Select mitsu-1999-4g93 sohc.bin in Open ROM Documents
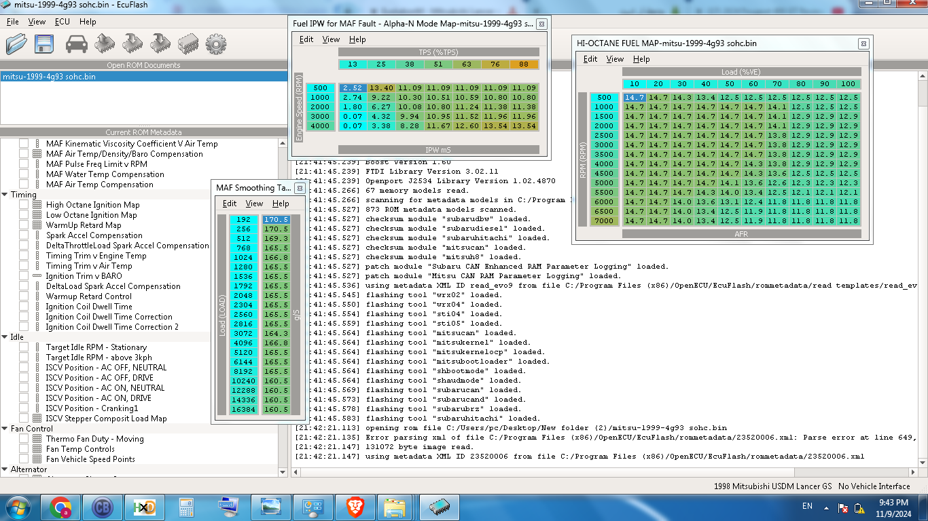The width and height of the screenshot is (928, 521). [49, 77]
